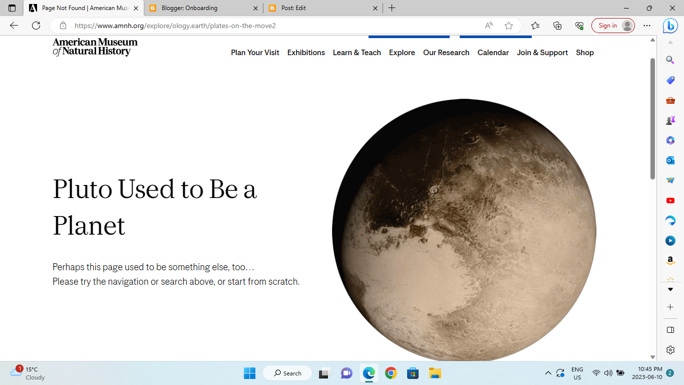
Task: Toggle the sidebar panel layout icon
Action: pyautogui.click(x=670, y=330)
